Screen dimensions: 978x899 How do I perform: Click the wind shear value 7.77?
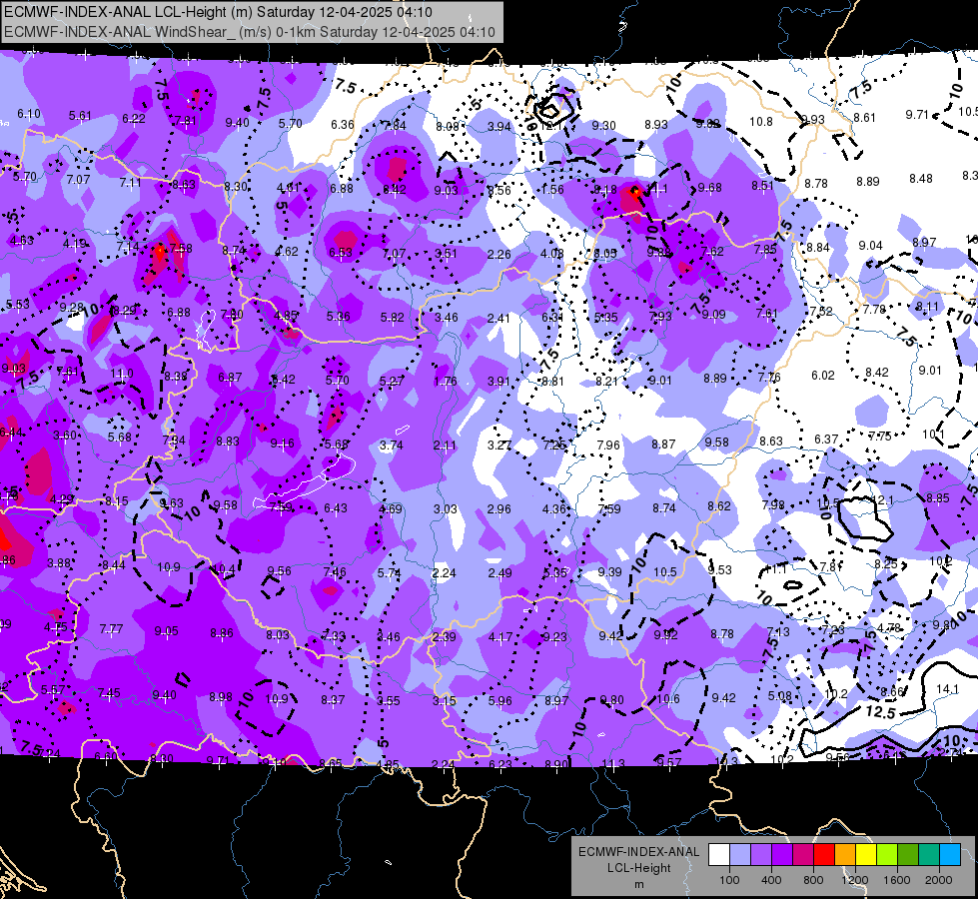111,629
